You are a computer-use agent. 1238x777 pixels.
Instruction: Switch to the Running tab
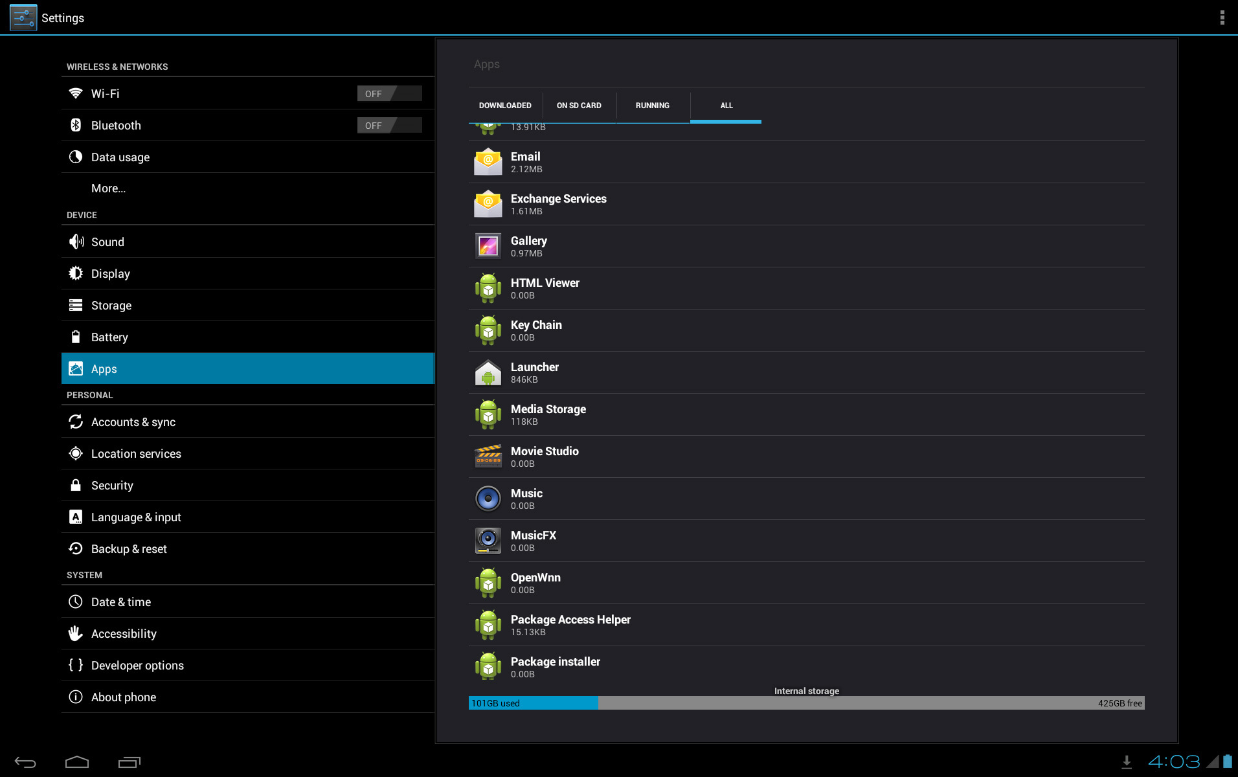[x=653, y=106]
